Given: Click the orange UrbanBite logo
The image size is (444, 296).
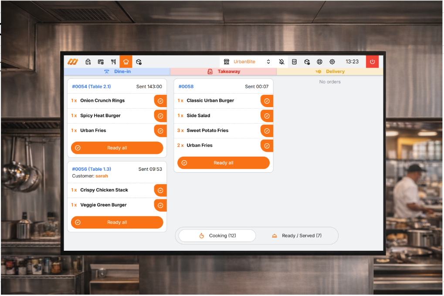Looking at the screenshot, I should (x=73, y=61).
